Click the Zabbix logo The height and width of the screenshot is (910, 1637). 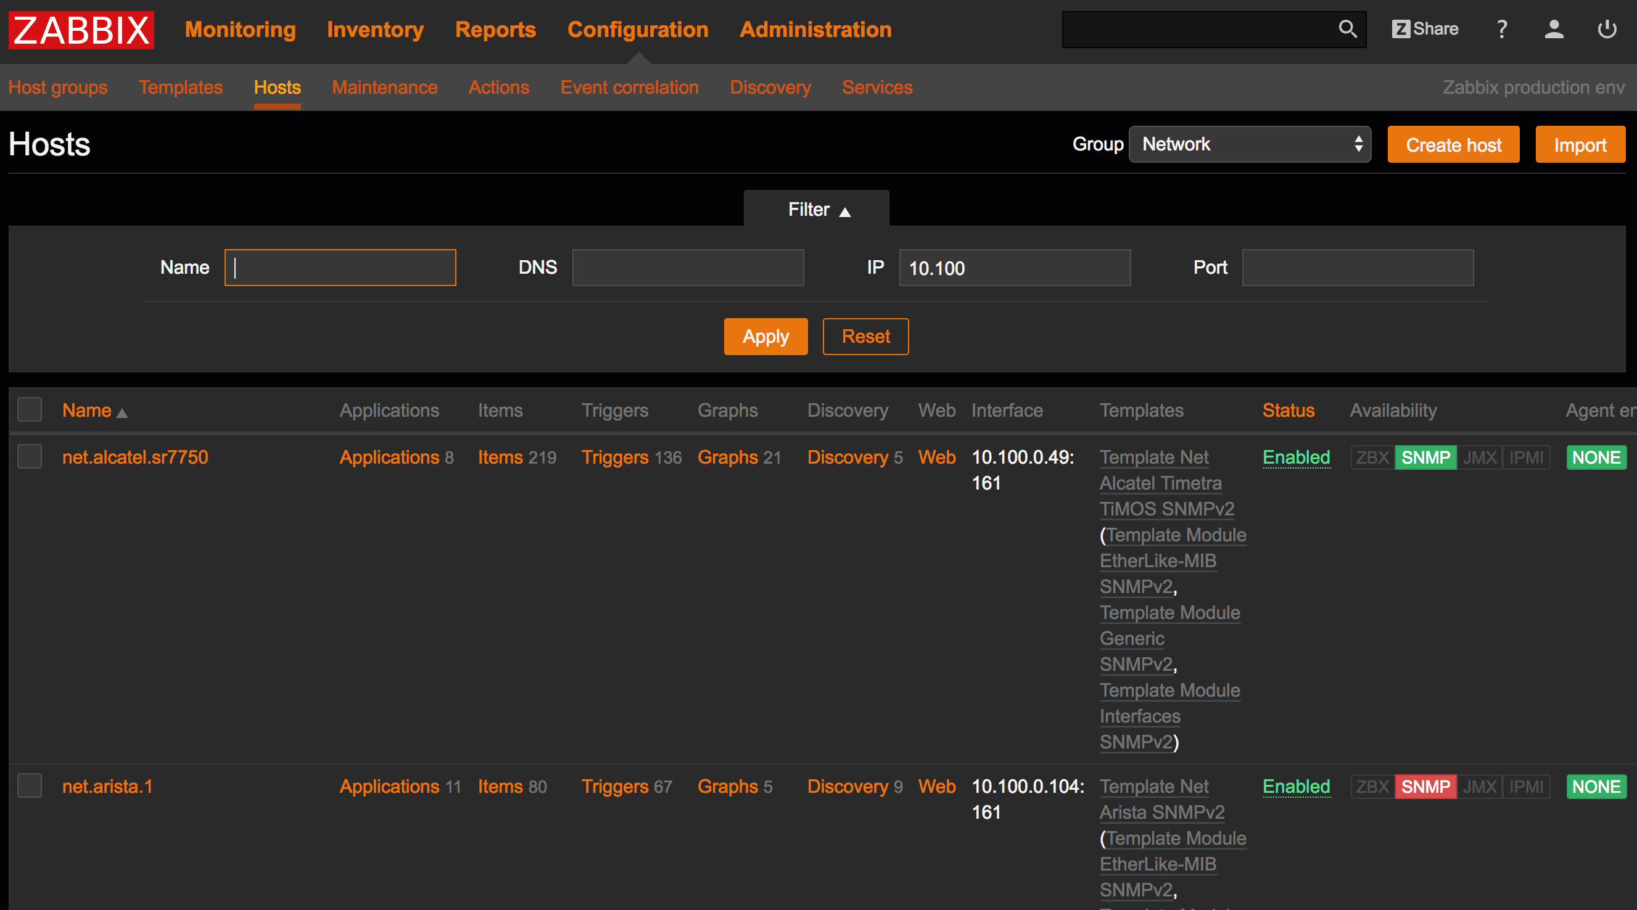click(81, 30)
